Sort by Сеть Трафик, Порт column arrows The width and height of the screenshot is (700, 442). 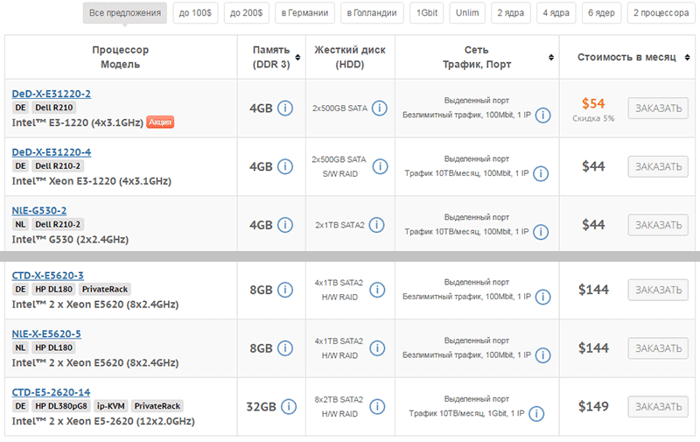(551, 57)
